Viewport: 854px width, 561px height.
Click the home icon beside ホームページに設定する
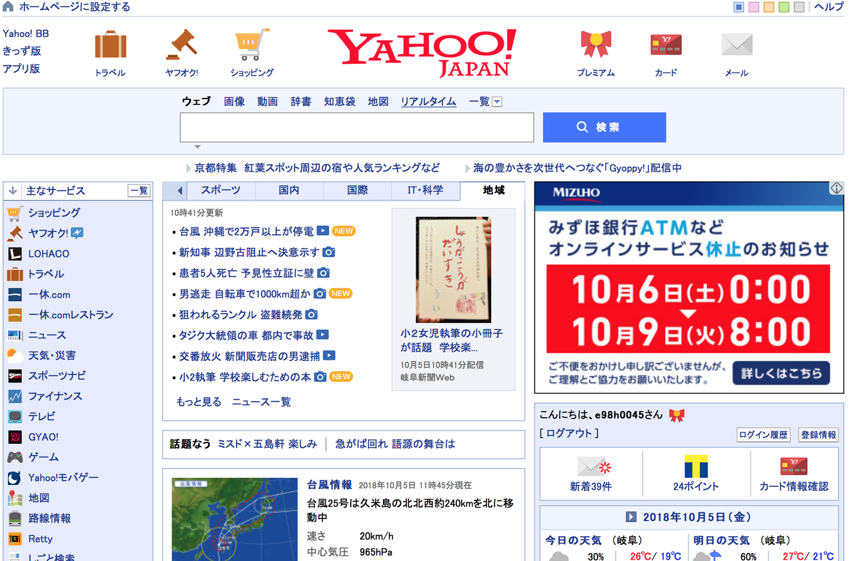tap(9, 7)
